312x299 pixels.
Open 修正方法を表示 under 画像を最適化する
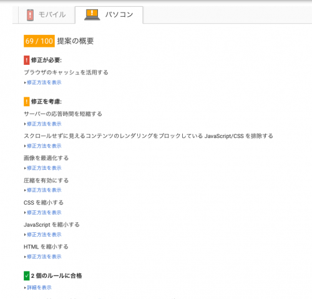[44, 168]
